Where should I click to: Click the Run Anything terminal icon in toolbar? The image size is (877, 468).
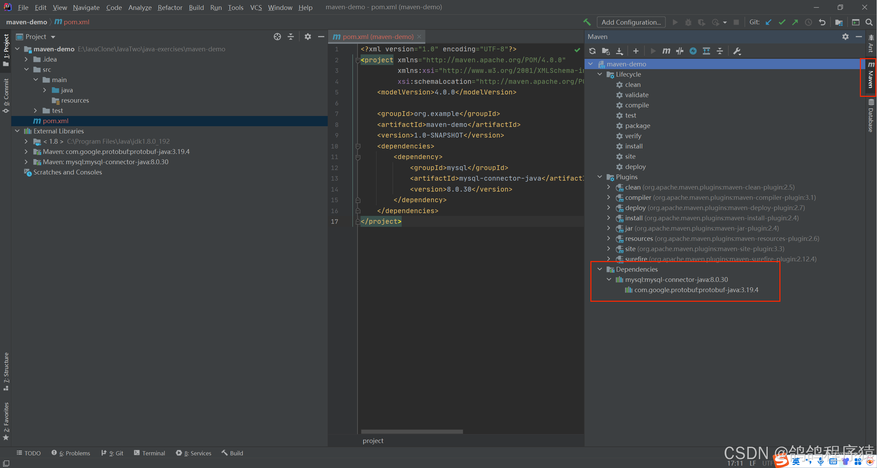click(855, 22)
